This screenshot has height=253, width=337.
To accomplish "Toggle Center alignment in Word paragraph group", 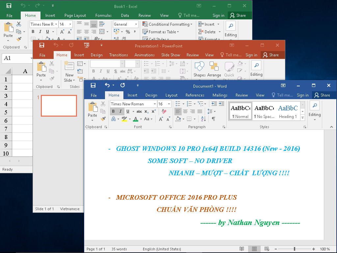I will (185, 111).
